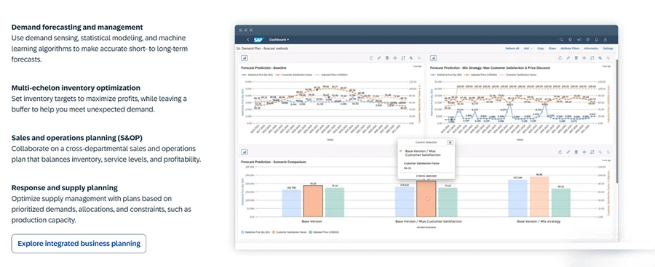The height and width of the screenshot is (267, 655).
Task: Refresh the Mix Strategy chart
Action: point(560,58)
